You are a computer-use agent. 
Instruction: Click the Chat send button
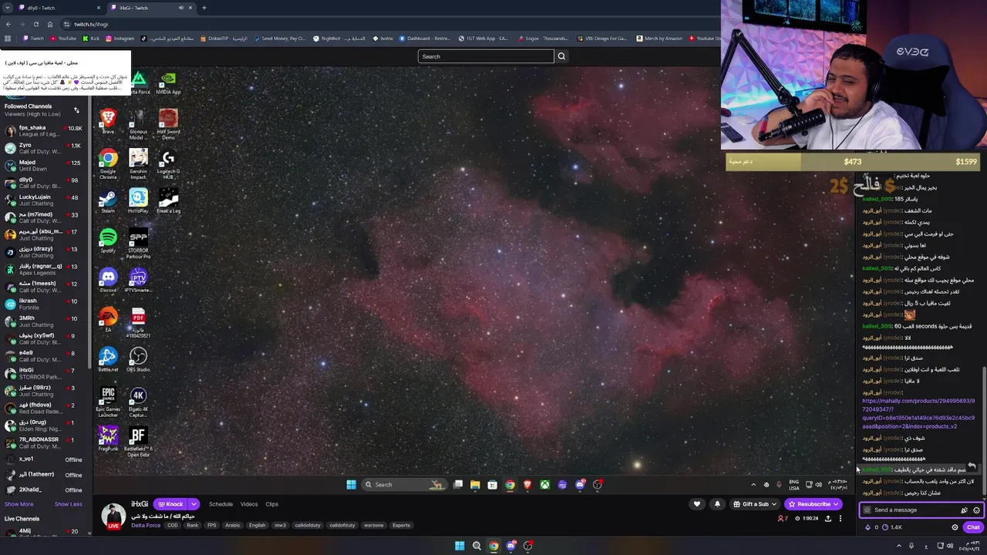click(972, 527)
